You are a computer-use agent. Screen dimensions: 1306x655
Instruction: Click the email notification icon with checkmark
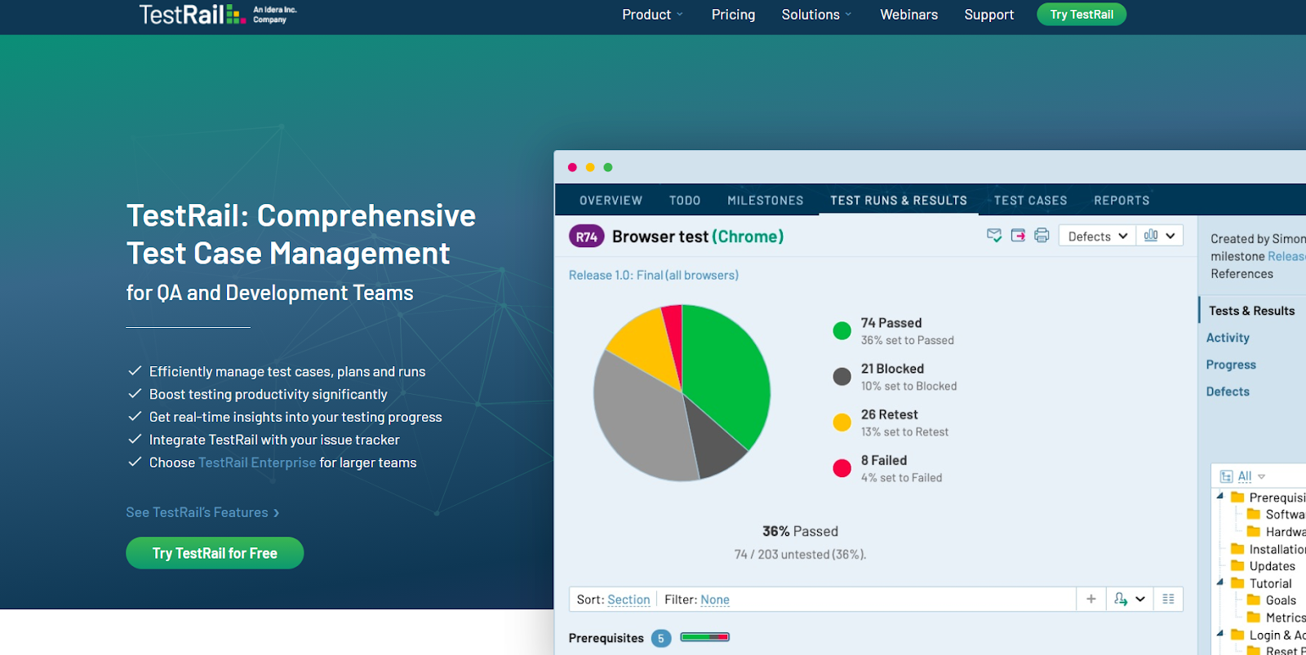point(993,236)
